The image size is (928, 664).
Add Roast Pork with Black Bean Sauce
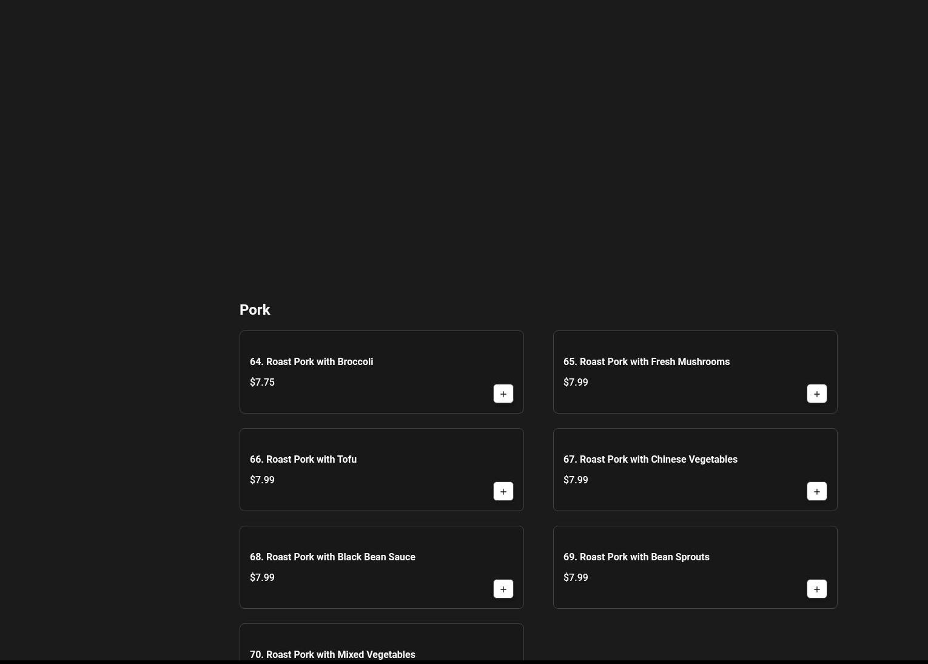(x=503, y=589)
